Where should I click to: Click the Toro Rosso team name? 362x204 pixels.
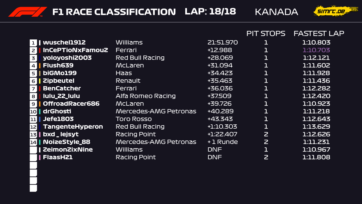click(x=133, y=119)
